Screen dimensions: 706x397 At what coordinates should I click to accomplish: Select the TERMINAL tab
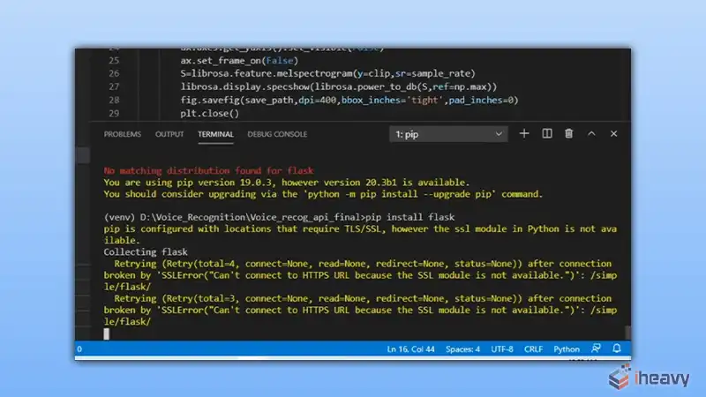(x=215, y=134)
